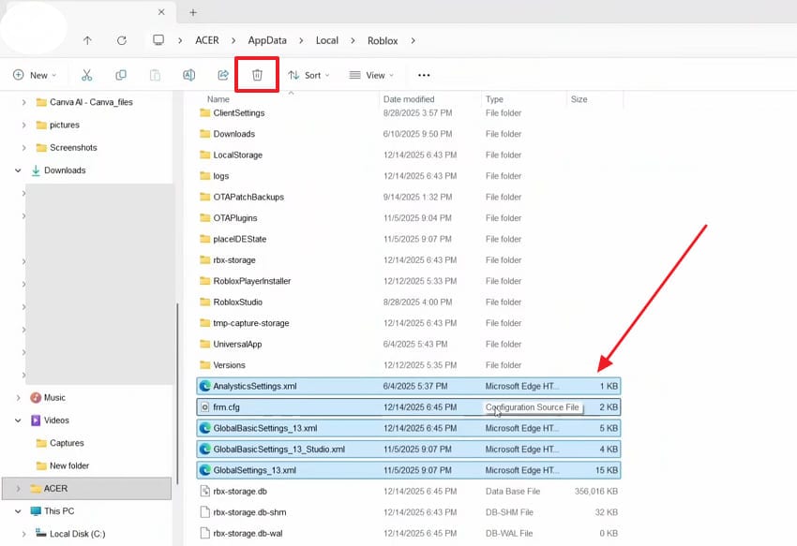Click the frm.cfg file icon
797x546 pixels.
point(204,406)
